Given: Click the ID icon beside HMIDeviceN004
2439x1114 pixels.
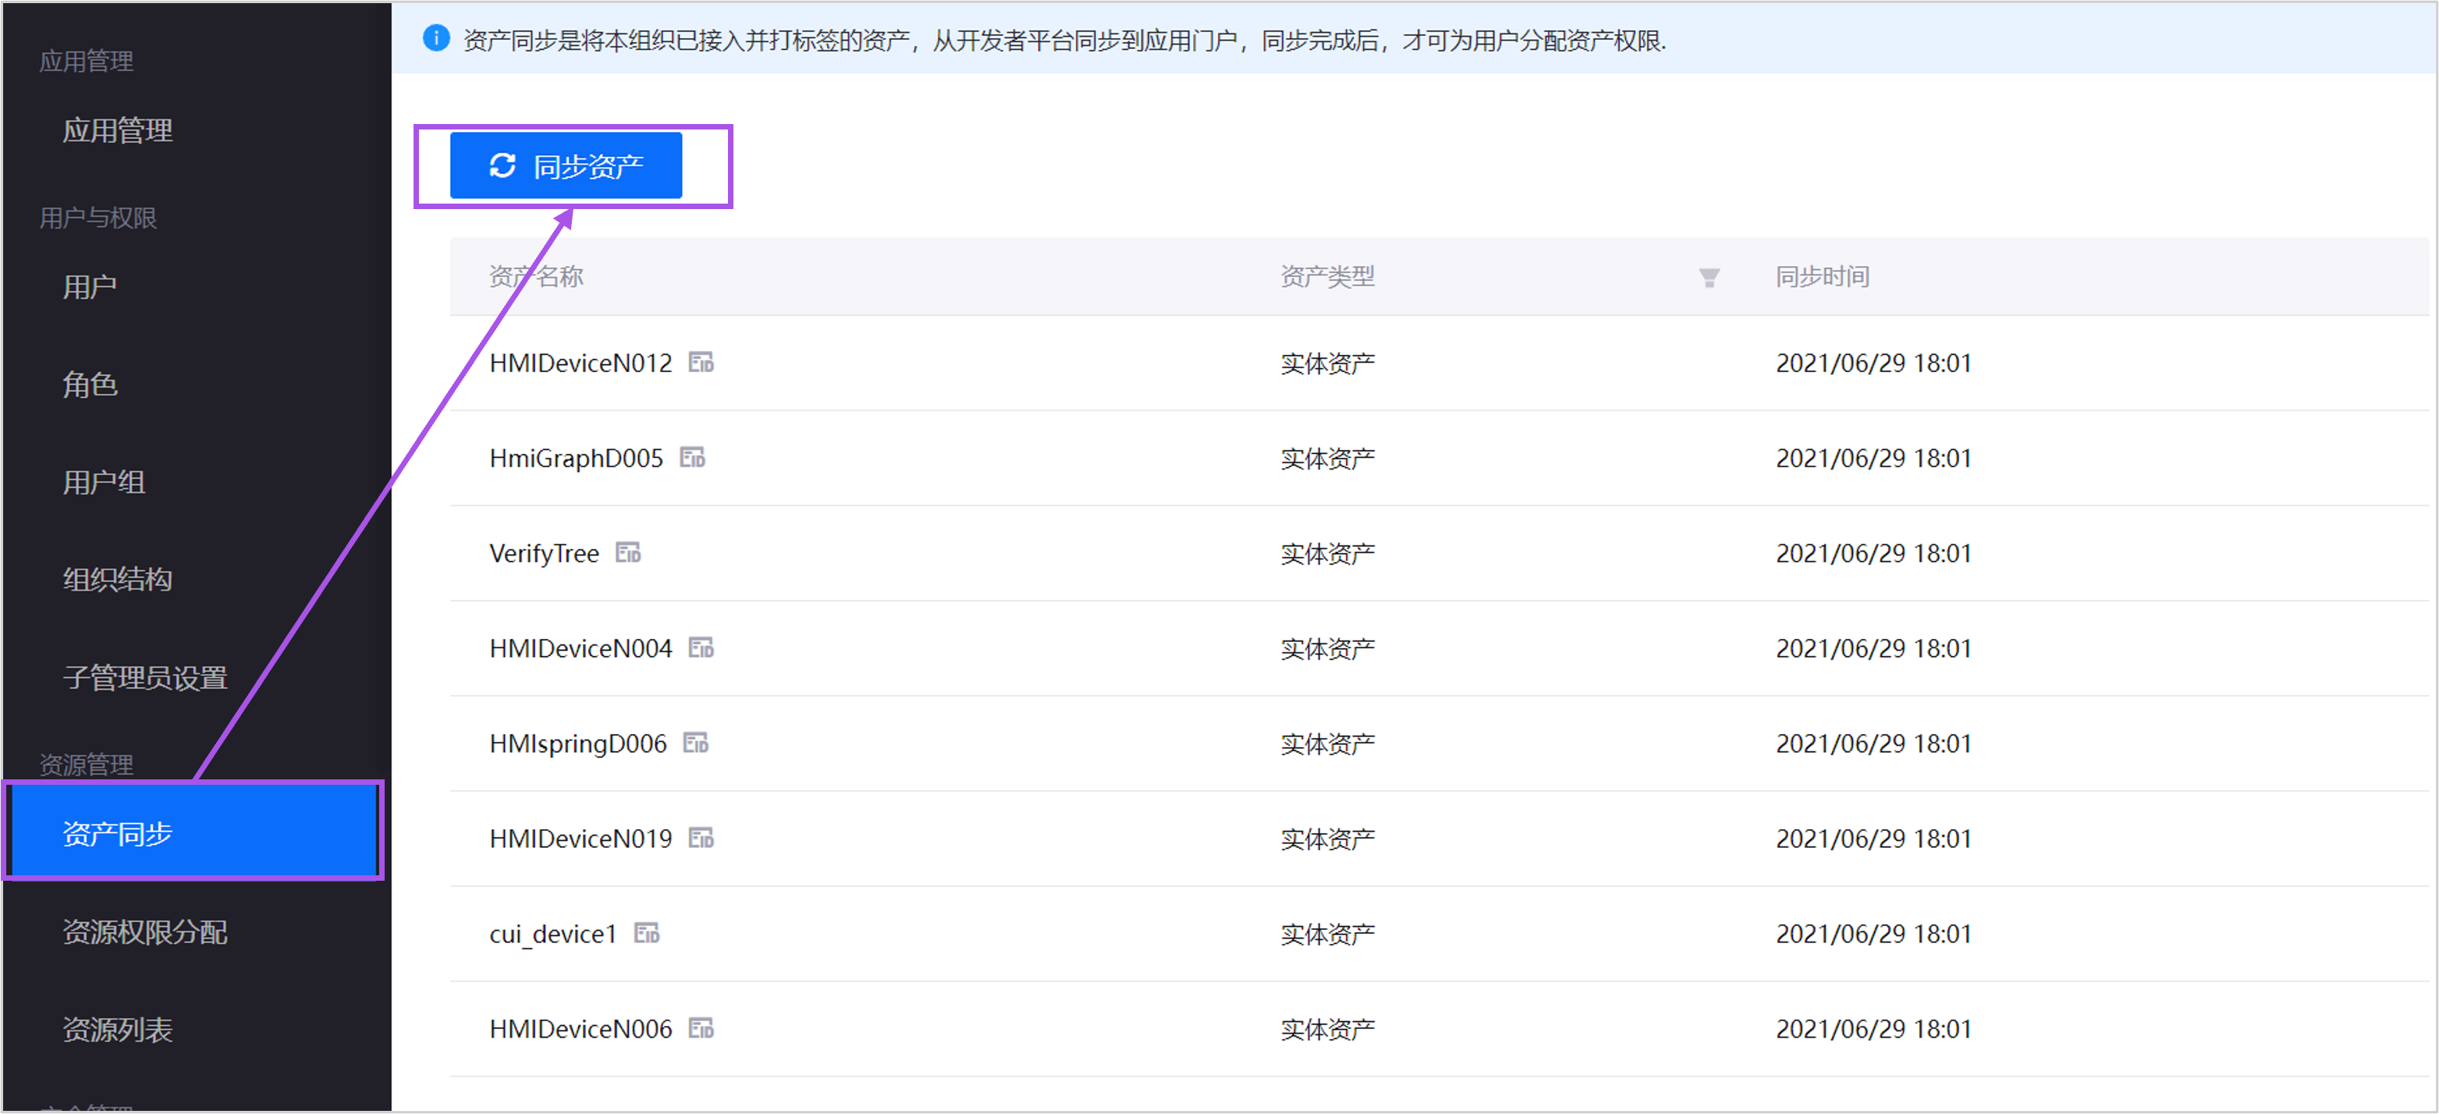Looking at the screenshot, I should (701, 648).
